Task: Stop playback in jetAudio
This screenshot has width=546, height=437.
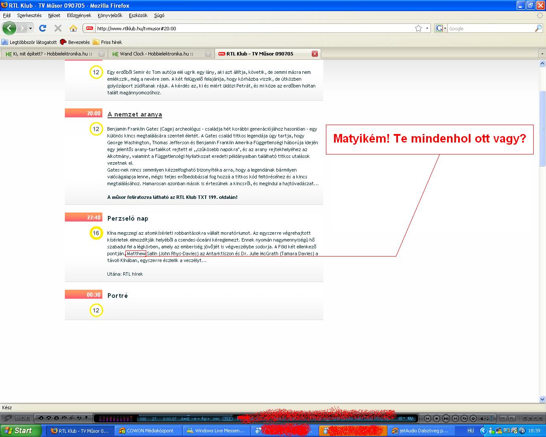Action: pyautogui.click(x=436, y=419)
